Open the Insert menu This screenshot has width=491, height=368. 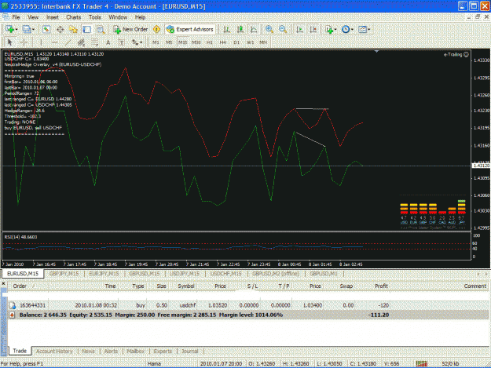coord(53,17)
